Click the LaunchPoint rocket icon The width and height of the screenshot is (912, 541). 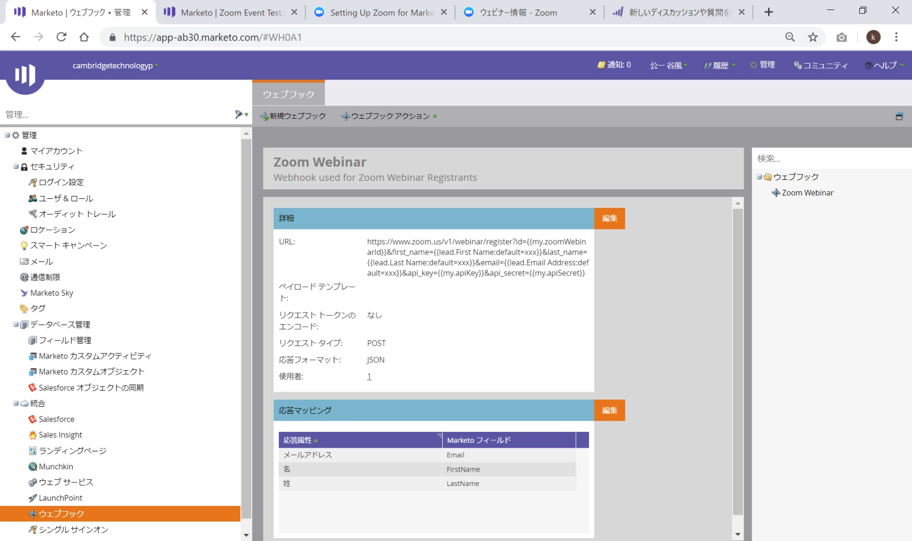point(33,498)
